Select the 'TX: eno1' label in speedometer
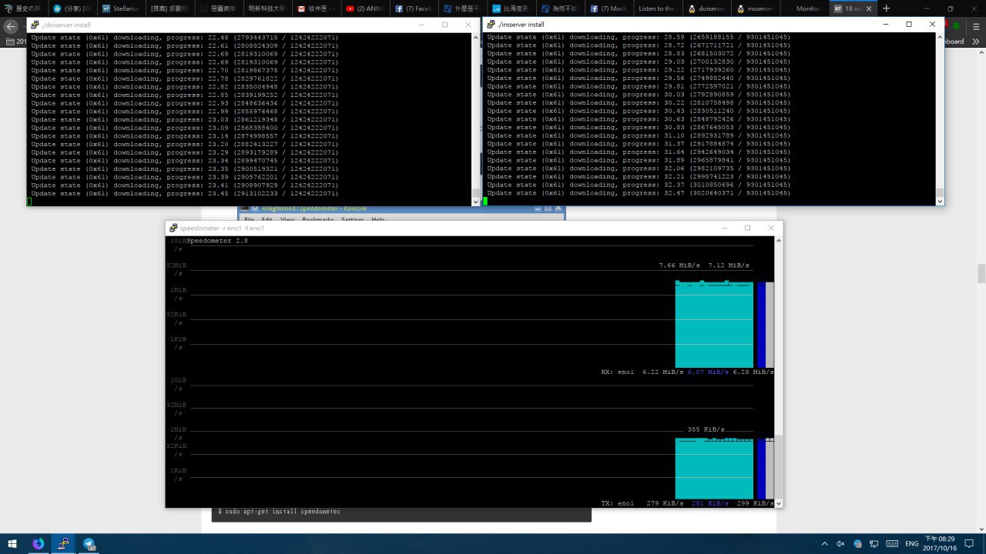The image size is (986, 554). coord(618,503)
